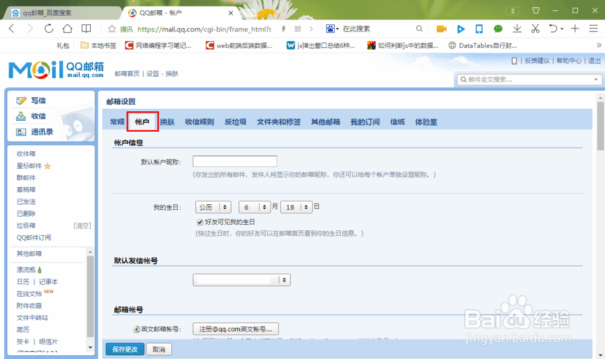Click the browser back arrow
Viewport: 605px width, 359px height.
pyautogui.click(x=11, y=28)
